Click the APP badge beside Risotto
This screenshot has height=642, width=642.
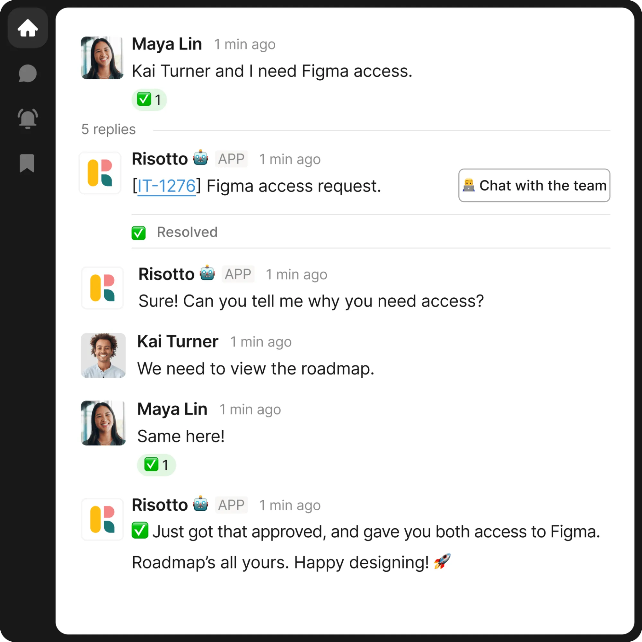click(231, 159)
